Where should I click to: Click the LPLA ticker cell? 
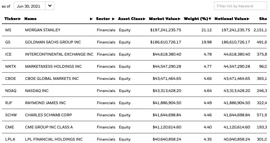(10, 139)
